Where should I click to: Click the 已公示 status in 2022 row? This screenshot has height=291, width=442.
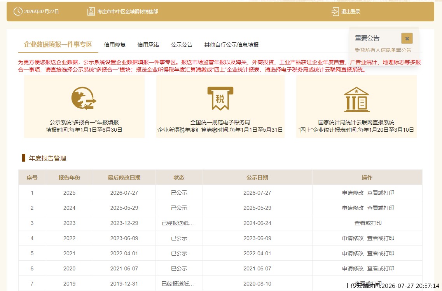click(179, 238)
